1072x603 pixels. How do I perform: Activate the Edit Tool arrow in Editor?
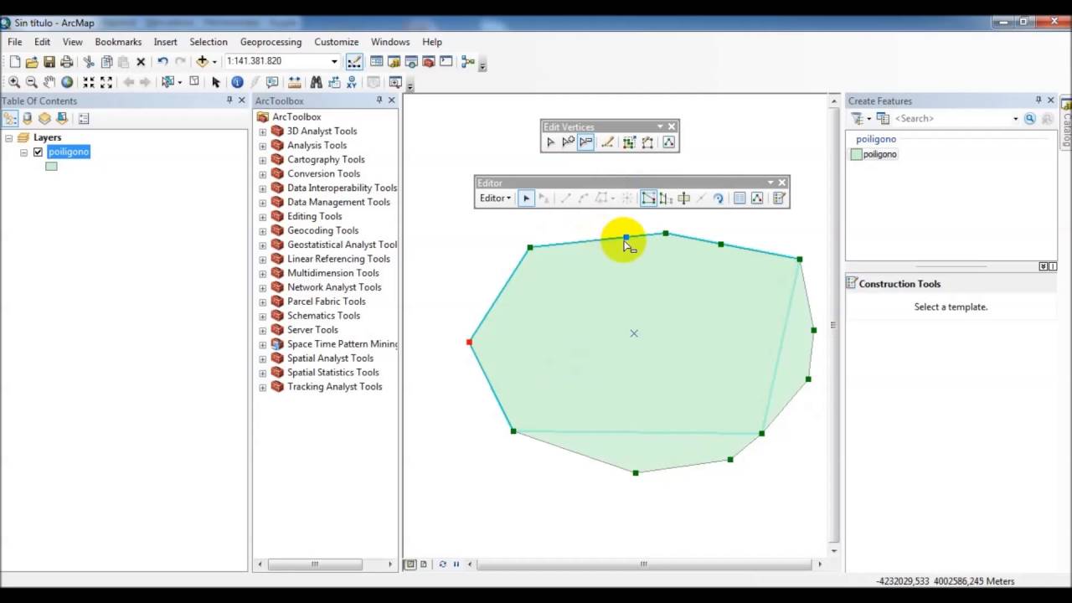(526, 198)
